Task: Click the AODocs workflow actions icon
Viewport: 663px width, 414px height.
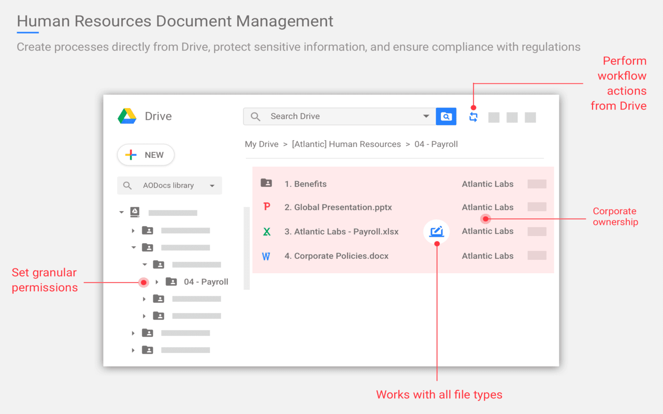Action: click(473, 117)
